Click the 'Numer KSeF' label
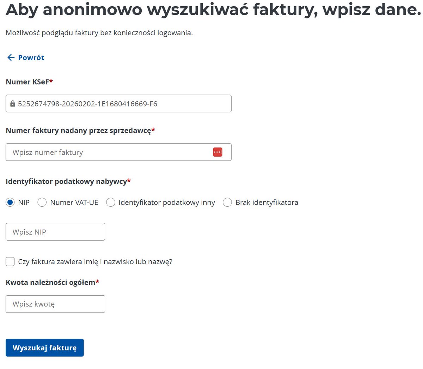Screen dimensions: 423x369 [x=29, y=82]
